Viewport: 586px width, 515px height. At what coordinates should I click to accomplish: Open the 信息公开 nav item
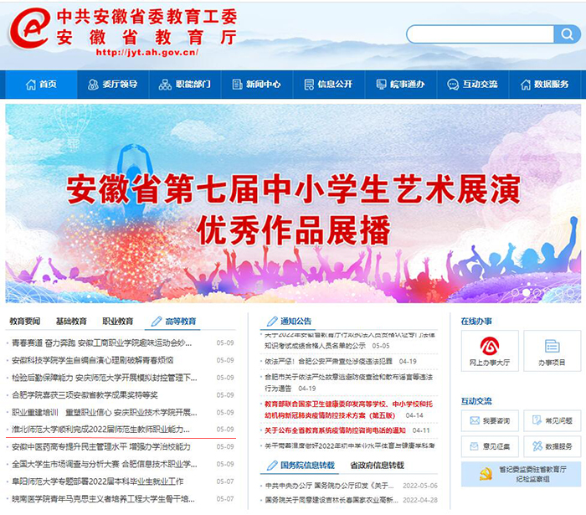point(328,85)
